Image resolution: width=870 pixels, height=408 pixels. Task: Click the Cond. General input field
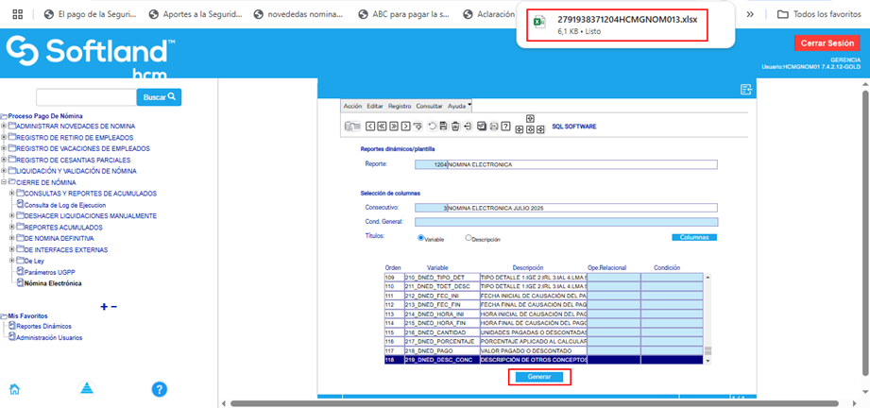pyautogui.click(x=579, y=222)
